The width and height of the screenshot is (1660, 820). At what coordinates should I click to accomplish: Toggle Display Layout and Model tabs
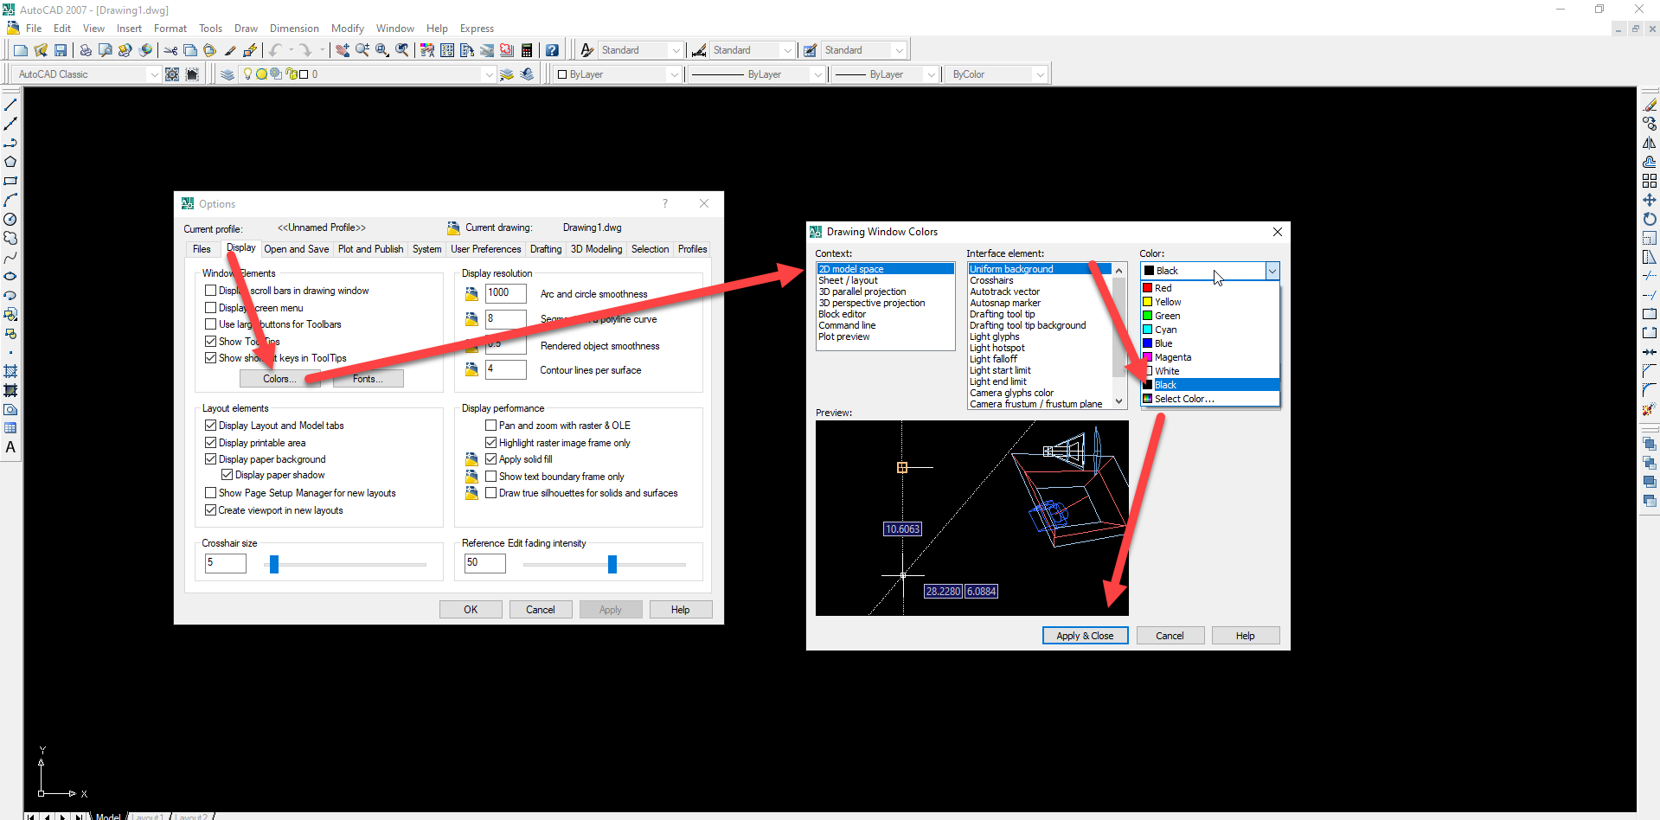pyautogui.click(x=210, y=426)
